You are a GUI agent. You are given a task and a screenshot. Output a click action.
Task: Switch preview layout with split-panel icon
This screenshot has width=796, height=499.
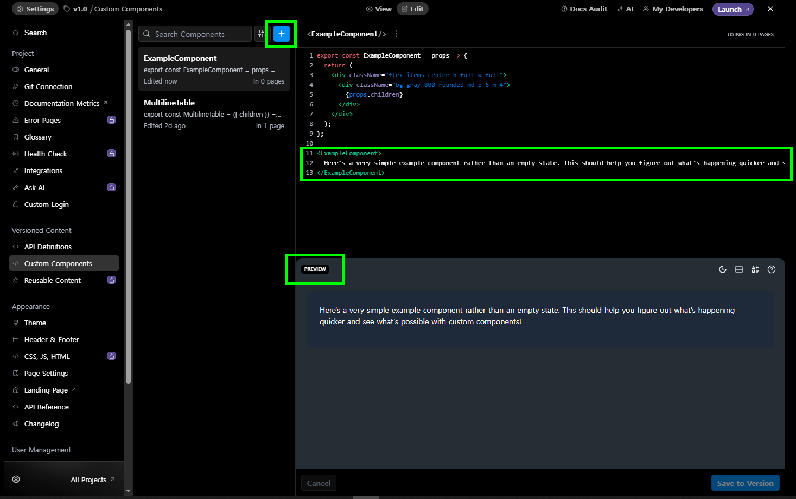(x=738, y=269)
